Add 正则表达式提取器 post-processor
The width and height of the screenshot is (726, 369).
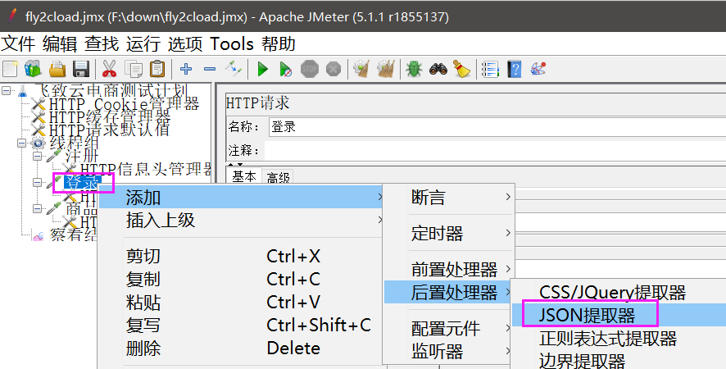(619, 339)
